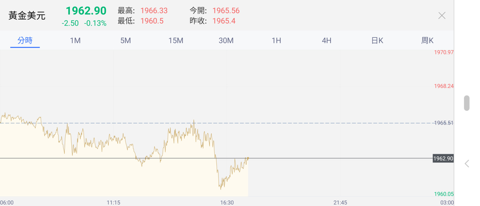Switch to the 30M tab
The height and width of the screenshot is (206, 480).
coord(226,41)
